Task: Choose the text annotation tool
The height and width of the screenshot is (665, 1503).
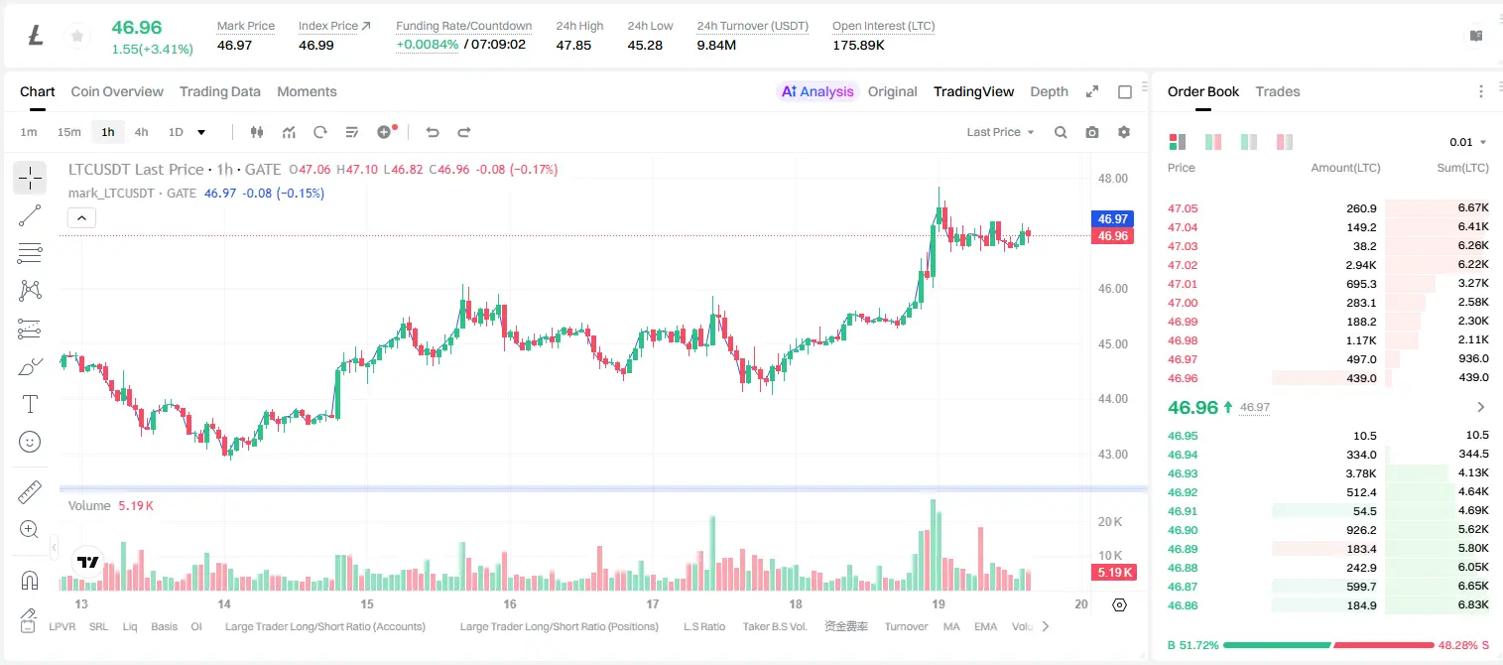Action: 30,404
